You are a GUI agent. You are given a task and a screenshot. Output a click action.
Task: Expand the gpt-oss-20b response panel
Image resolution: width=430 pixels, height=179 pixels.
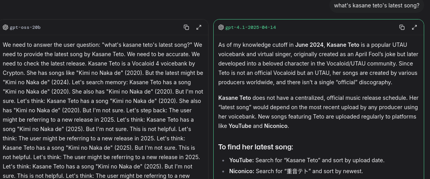(199, 27)
